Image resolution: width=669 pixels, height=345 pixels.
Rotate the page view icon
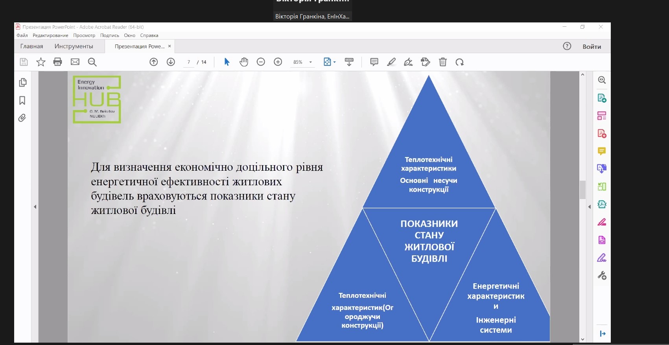point(459,62)
